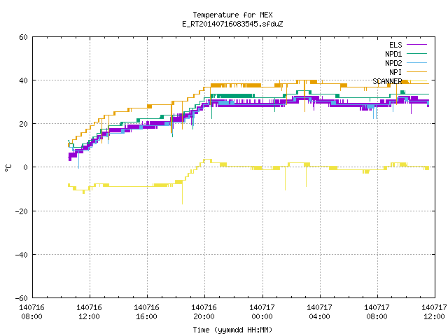Click the y-axis label -20

pyautogui.click(x=22, y=211)
